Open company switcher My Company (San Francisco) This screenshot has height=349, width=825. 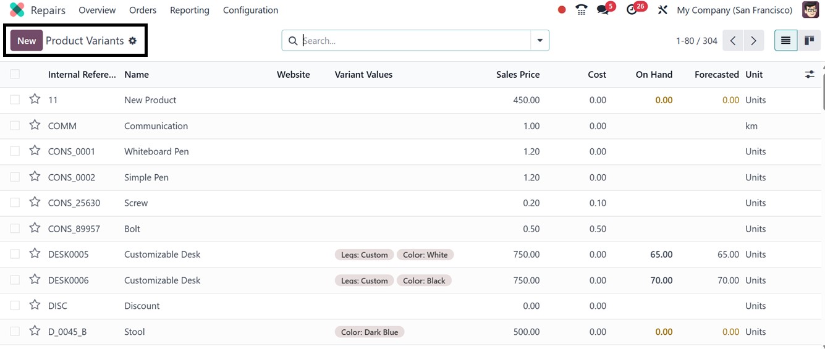734,10
